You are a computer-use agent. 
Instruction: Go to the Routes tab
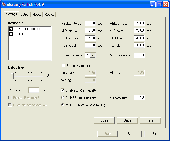tap(49, 15)
